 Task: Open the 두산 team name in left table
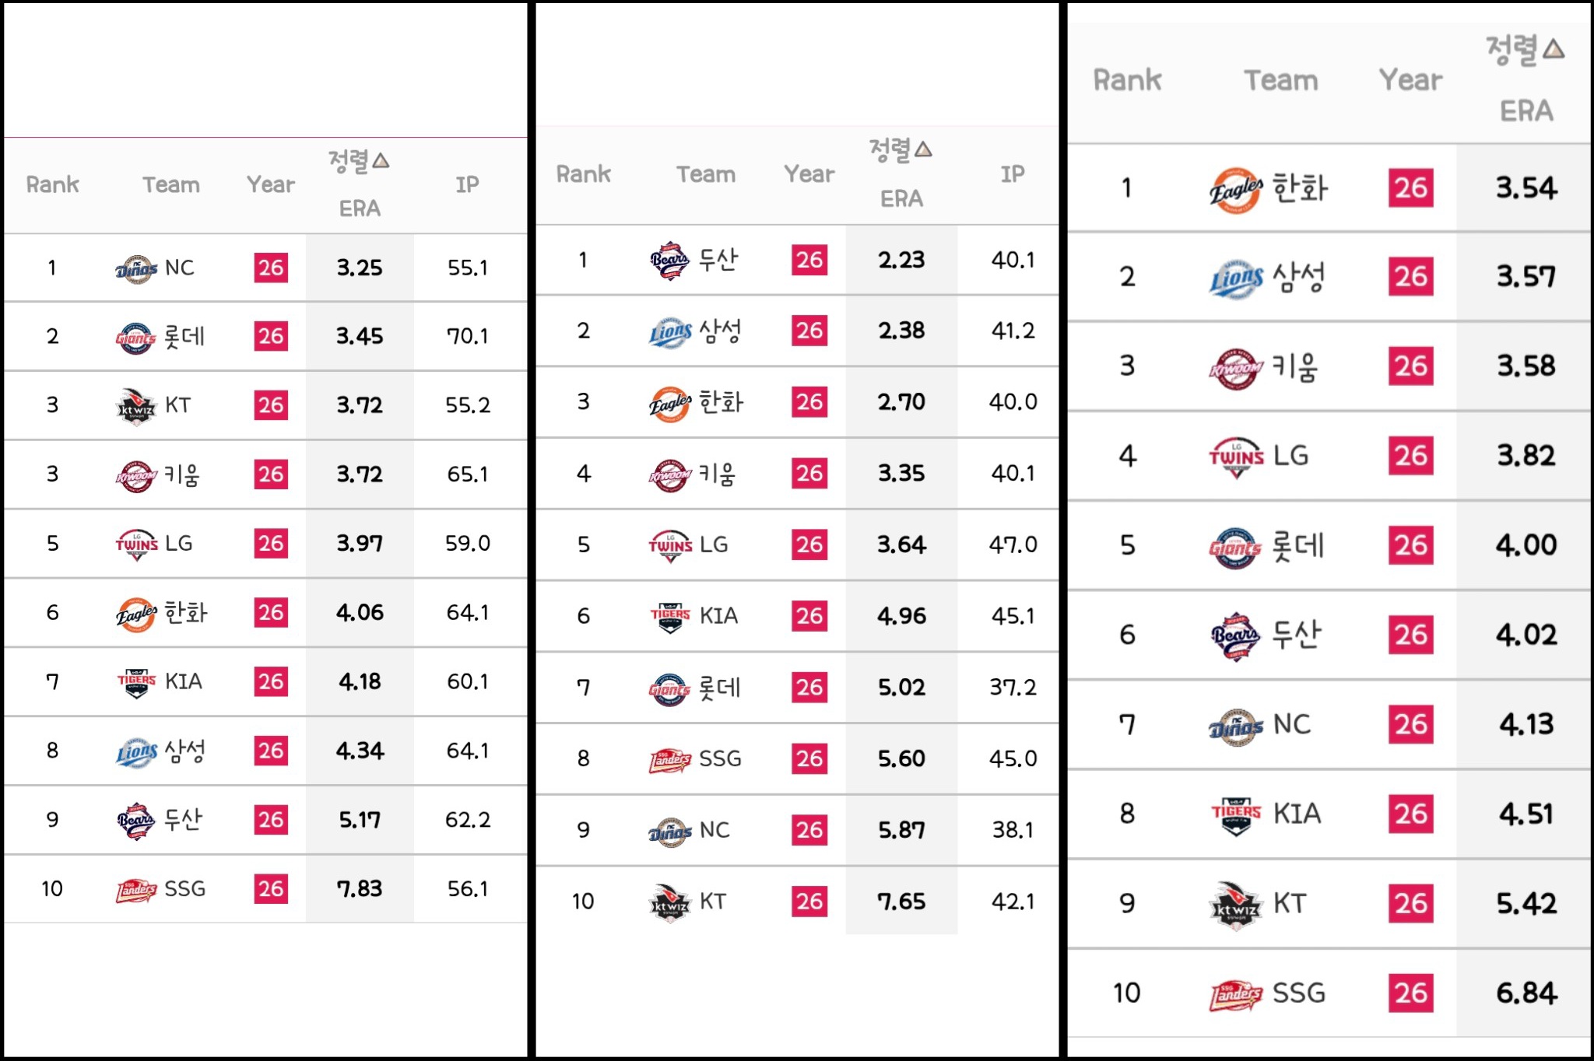click(x=183, y=820)
